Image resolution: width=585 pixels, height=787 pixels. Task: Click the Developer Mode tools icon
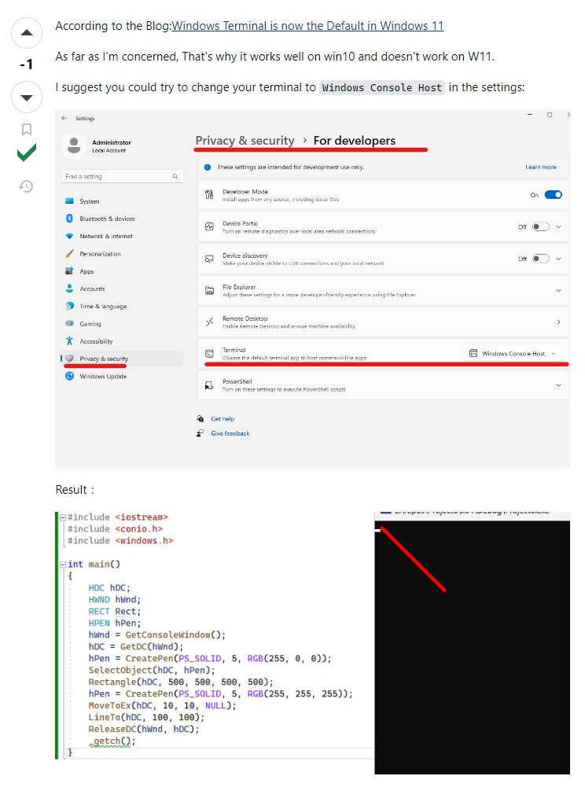(209, 195)
